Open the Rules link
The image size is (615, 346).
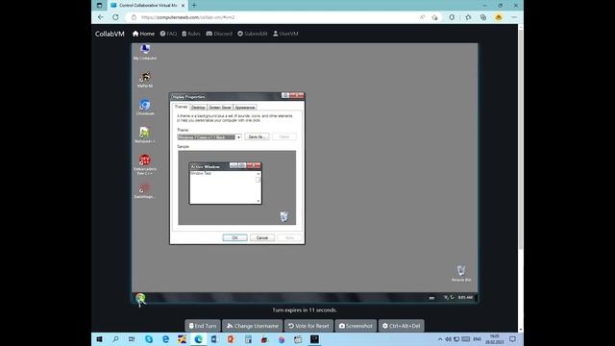pyautogui.click(x=191, y=34)
